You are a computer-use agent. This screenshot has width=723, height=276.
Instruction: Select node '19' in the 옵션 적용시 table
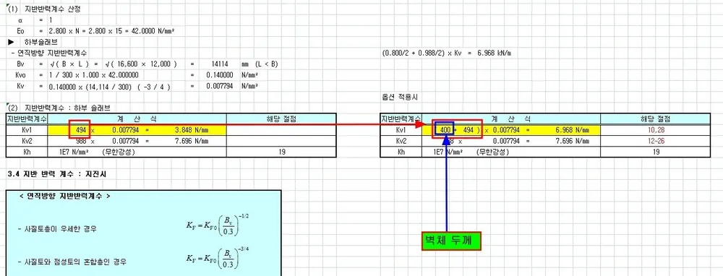[x=657, y=152]
